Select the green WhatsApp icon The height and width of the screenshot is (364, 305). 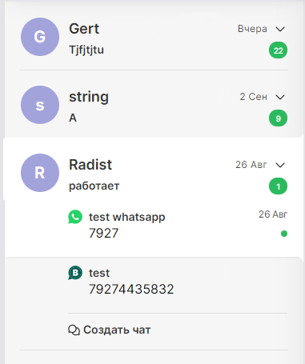pos(75,217)
